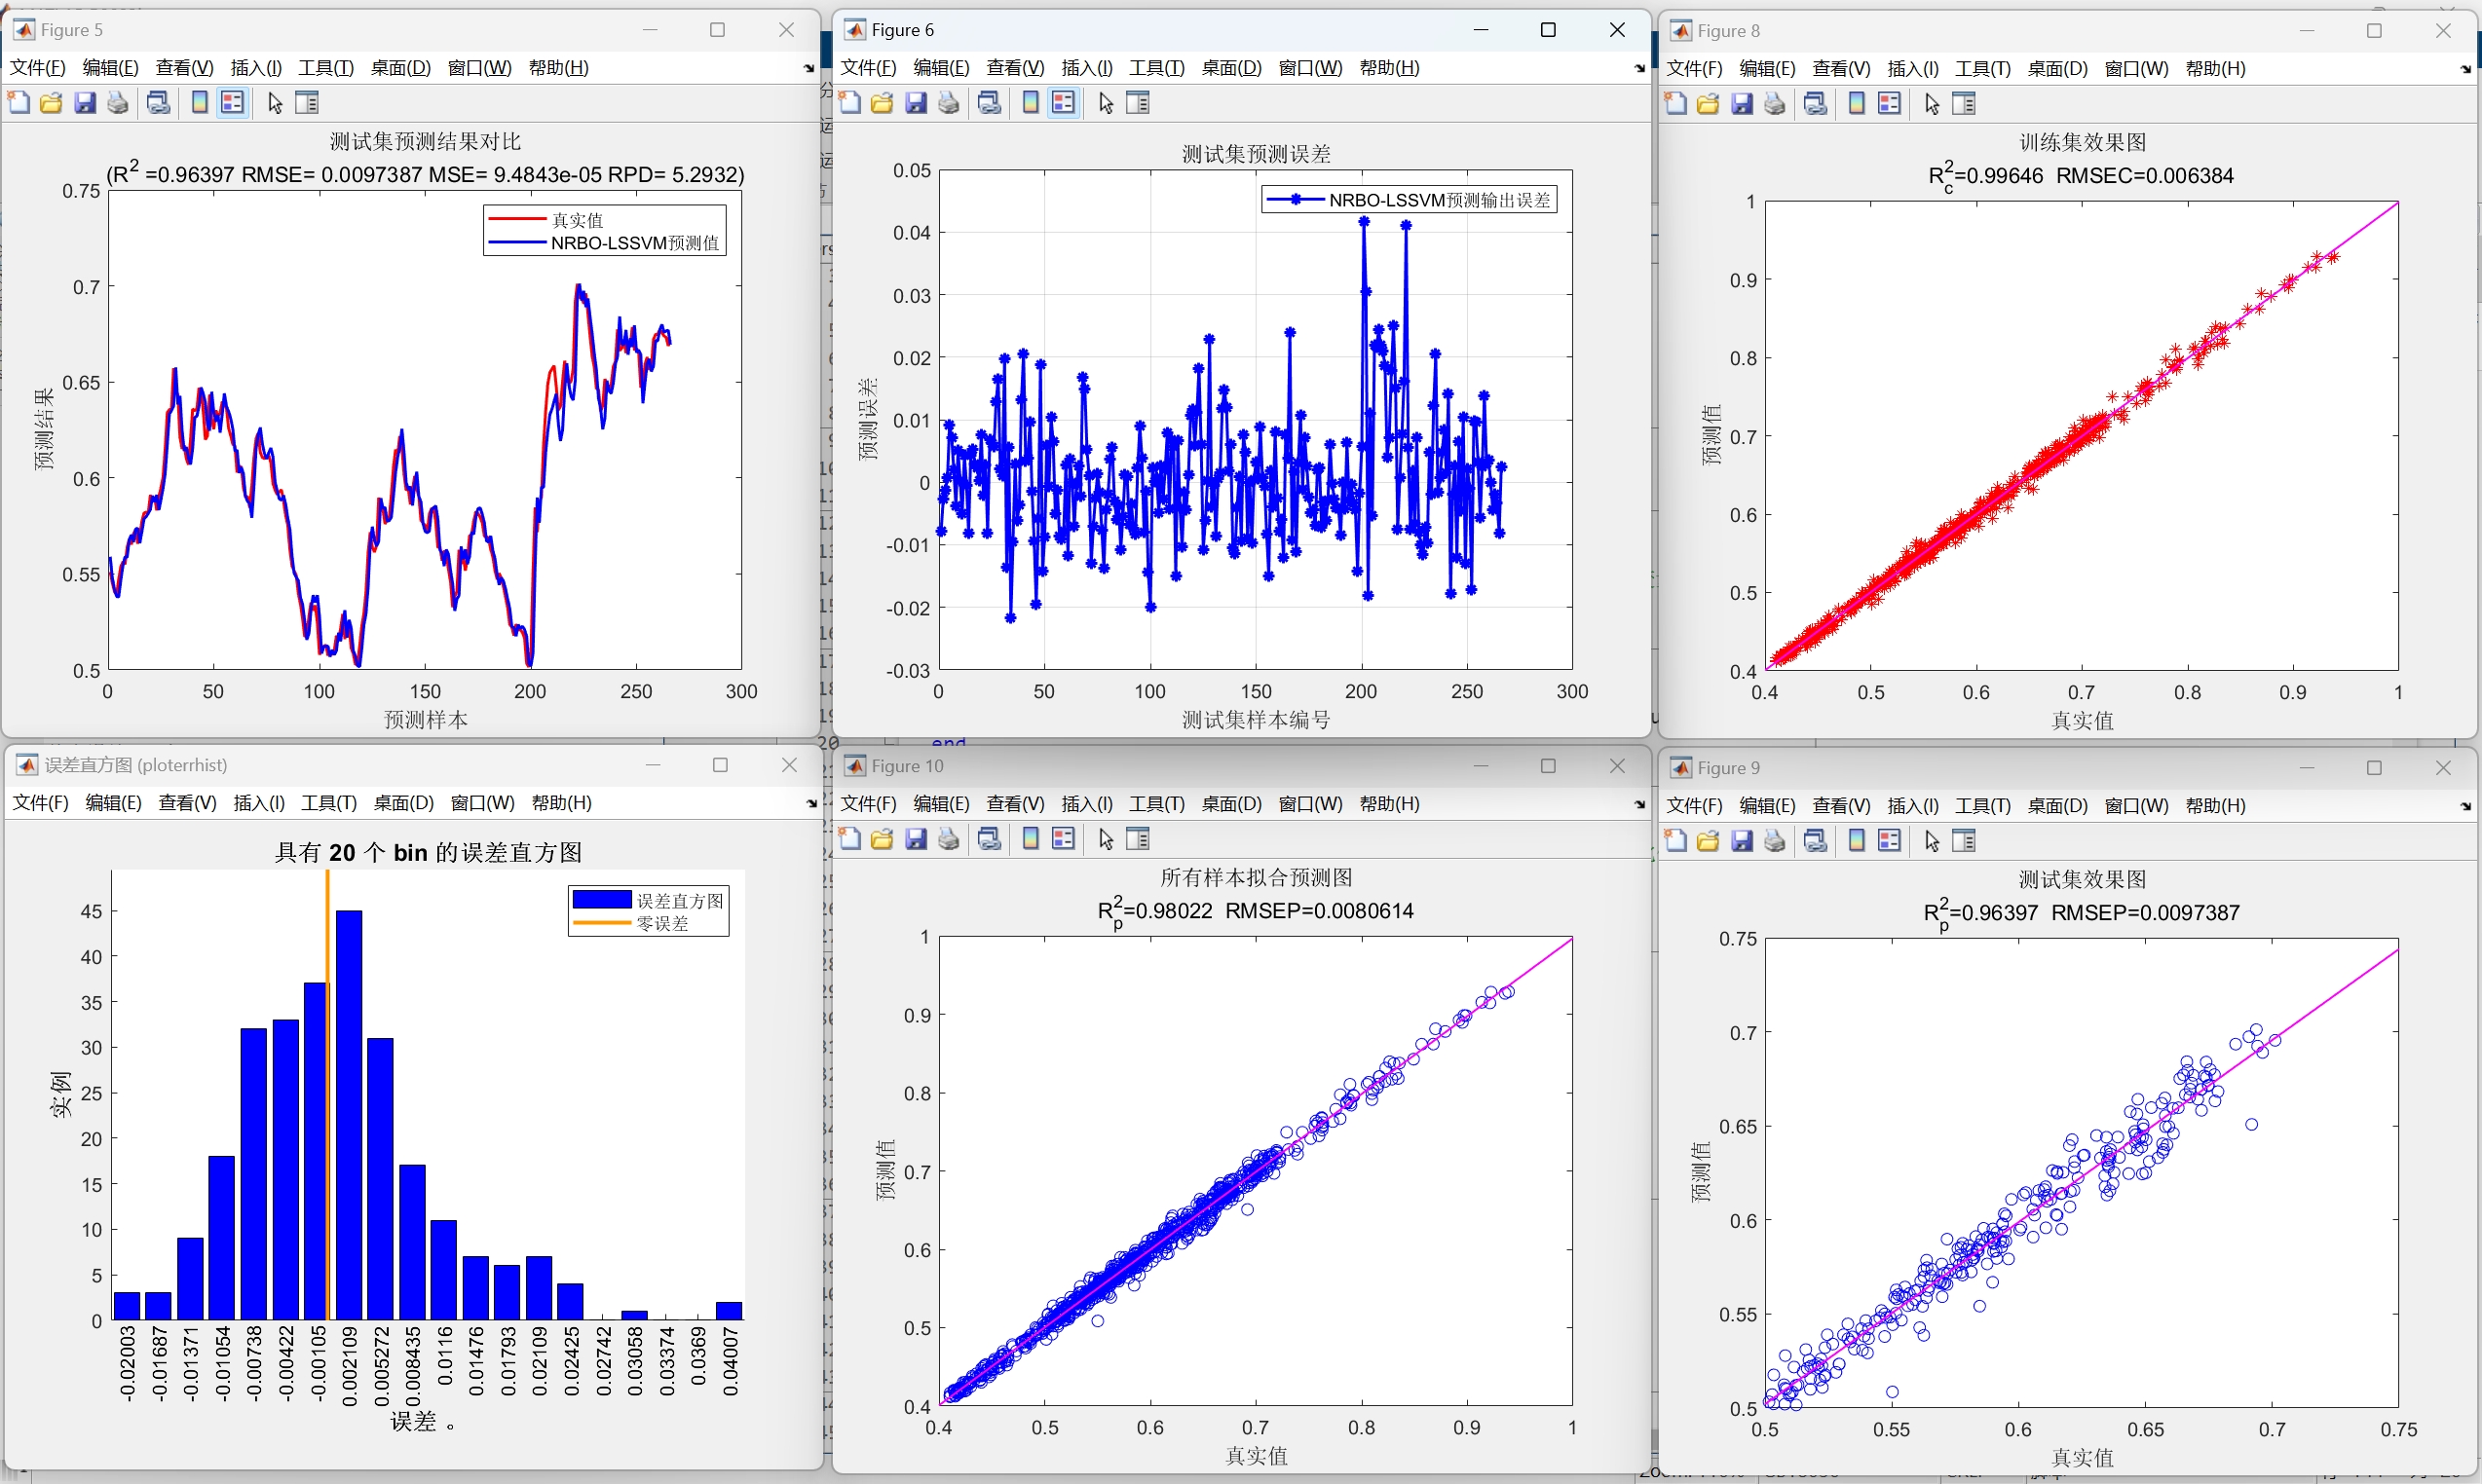This screenshot has height=1484, width=2482.
Task: Click Open File icon in Figure 10 toolbar
Action: click(882, 839)
